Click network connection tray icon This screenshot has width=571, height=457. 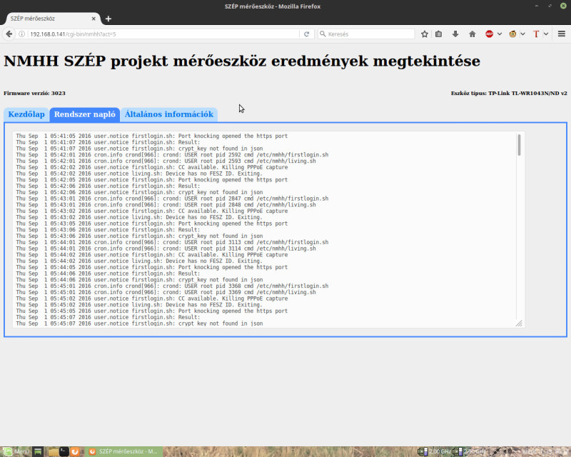click(496, 451)
